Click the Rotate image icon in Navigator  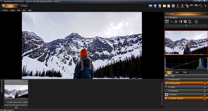coord(190,21)
